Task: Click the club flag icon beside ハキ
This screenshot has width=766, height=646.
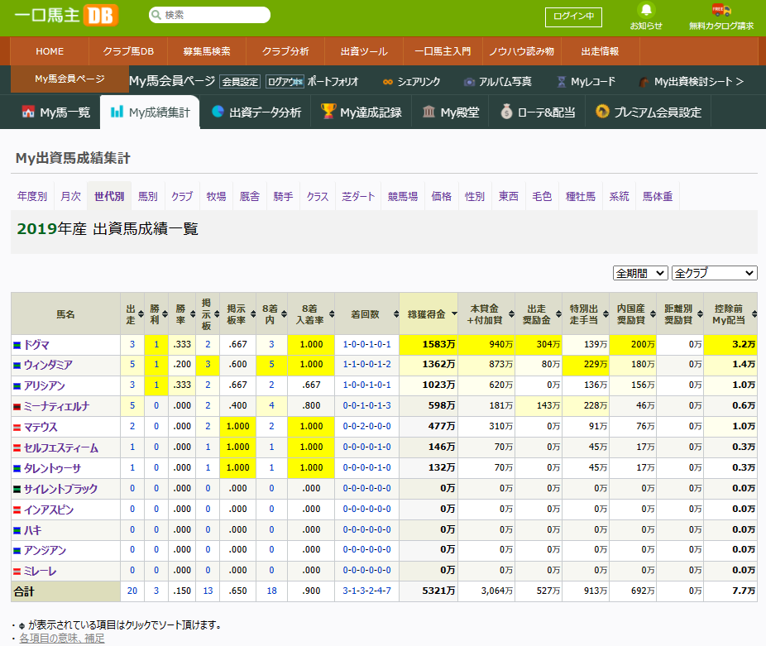Action: [17, 530]
